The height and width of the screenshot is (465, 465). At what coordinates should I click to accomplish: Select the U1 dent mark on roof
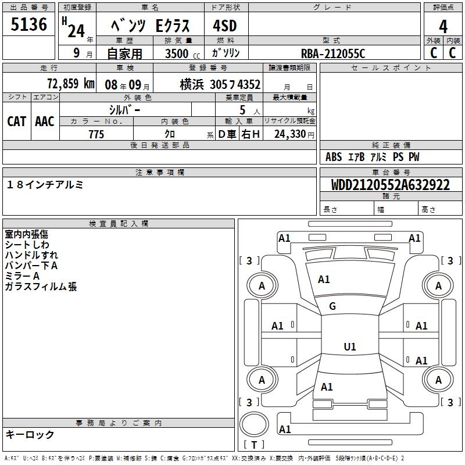coord(350,347)
